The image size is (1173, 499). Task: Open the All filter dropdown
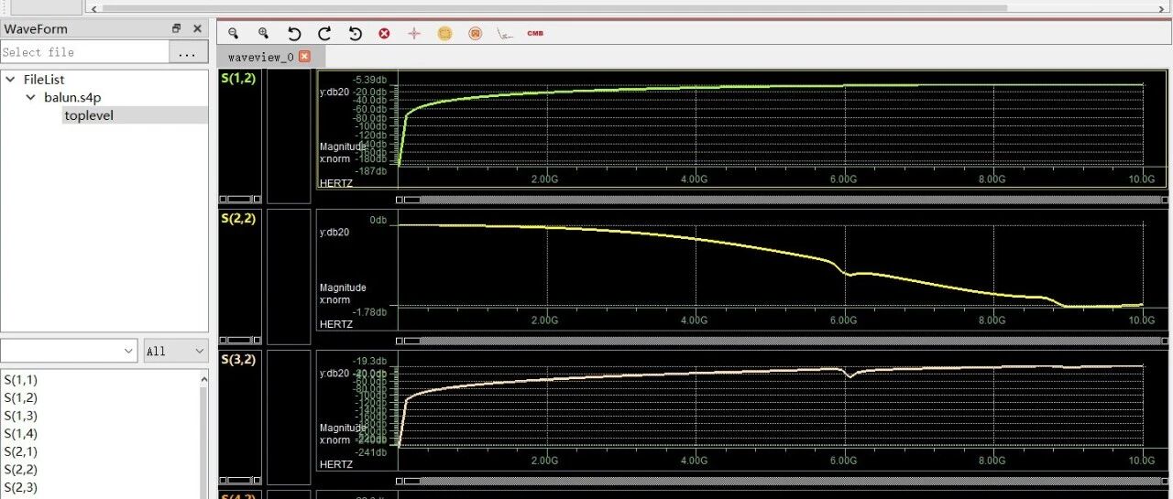tap(176, 351)
